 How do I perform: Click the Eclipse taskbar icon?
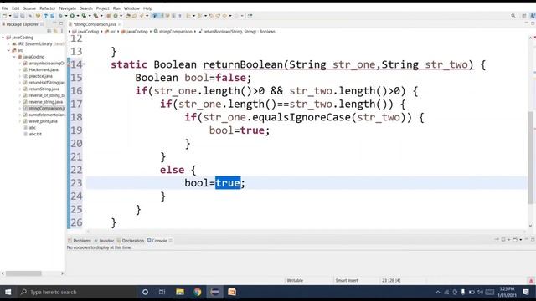tap(214, 292)
